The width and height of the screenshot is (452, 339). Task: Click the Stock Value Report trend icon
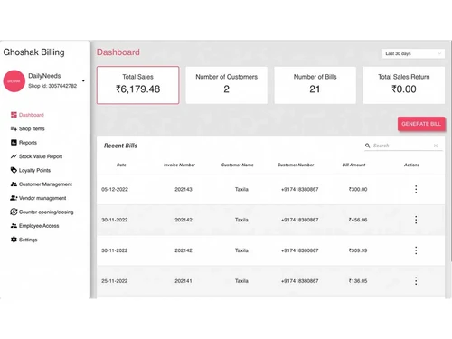pos(14,156)
